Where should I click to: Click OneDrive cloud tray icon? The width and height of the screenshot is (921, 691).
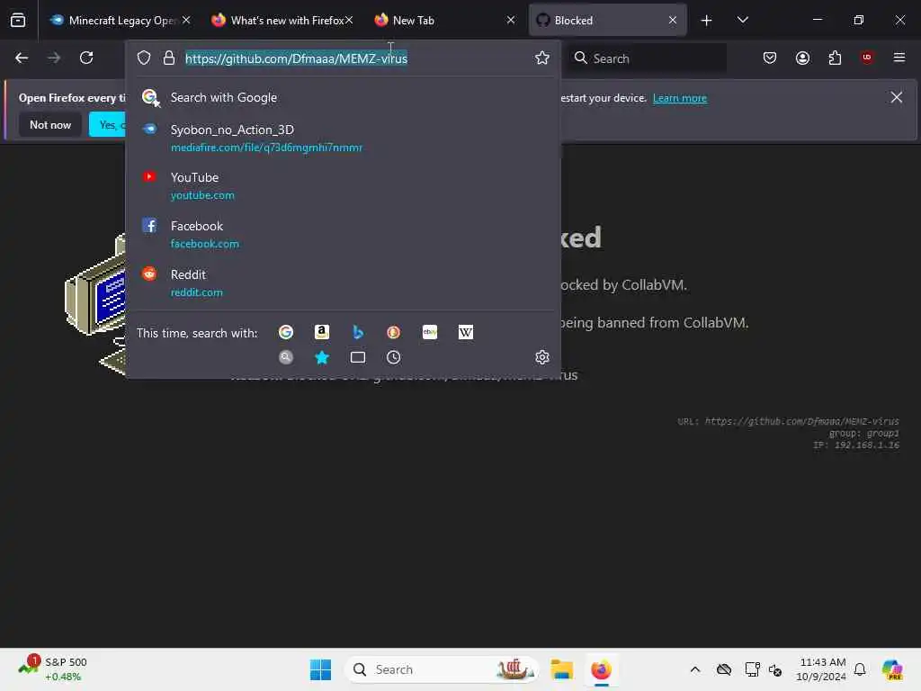click(724, 669)
